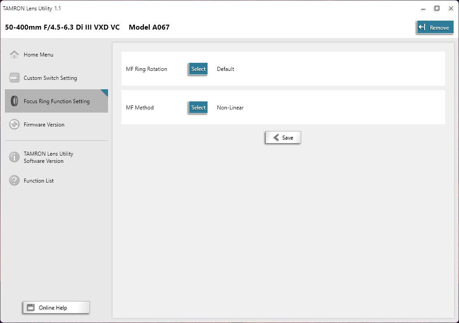The width and height of the screenshot is (459, 323).
Task: Click the Remove arrow icon
Action: (x=422, y=27)
